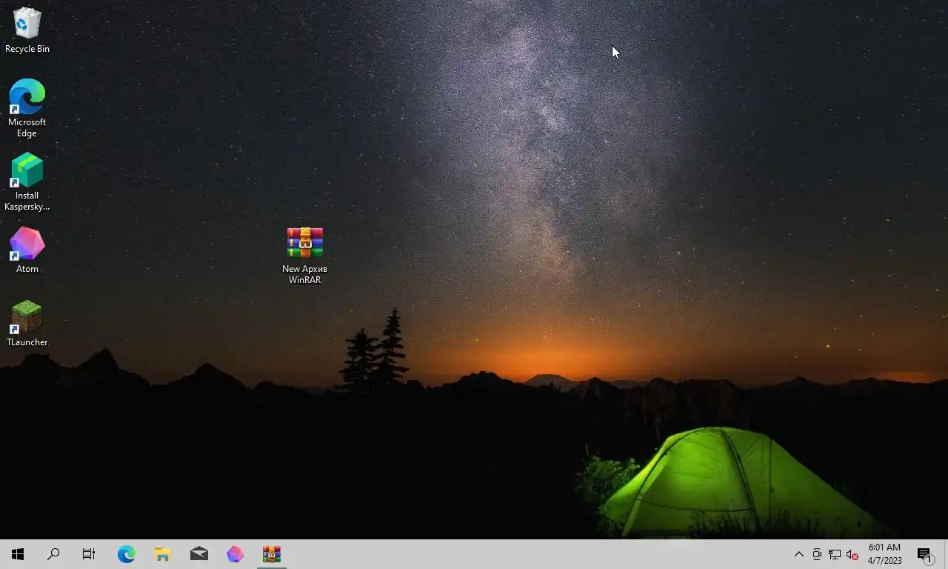Select the TLauncher desktop shortcut
Screen dimensions: 948x569
[x=27, y=324]
